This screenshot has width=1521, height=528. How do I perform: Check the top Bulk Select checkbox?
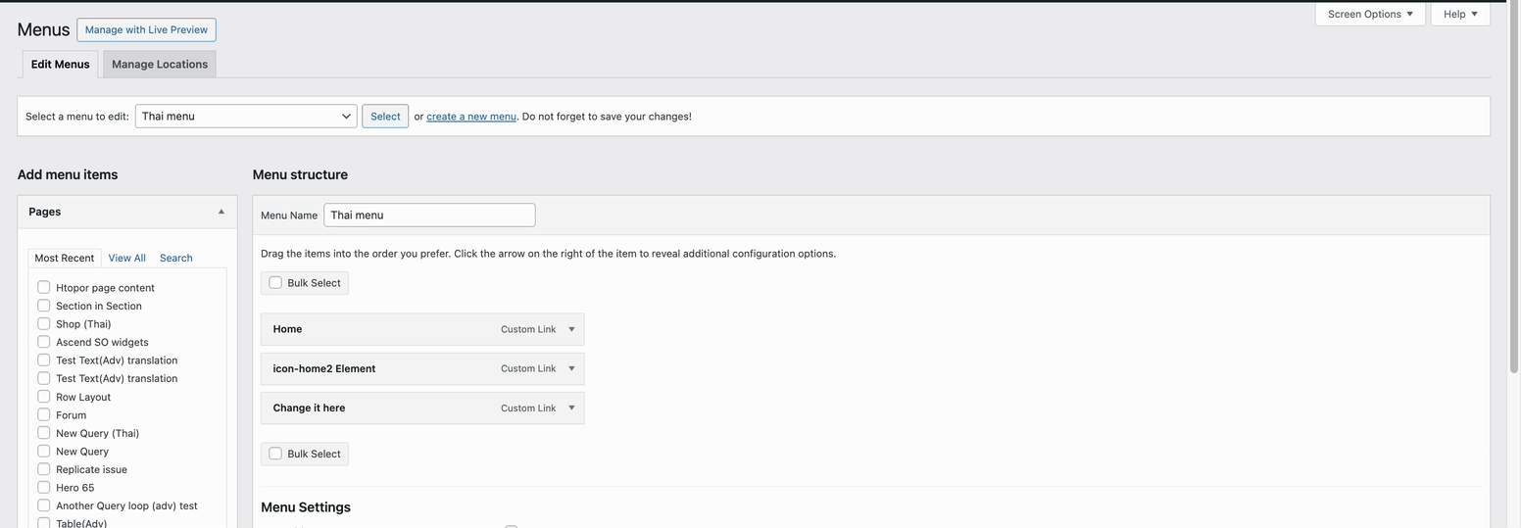(x=275, y=283)
